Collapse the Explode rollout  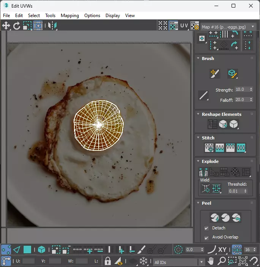198,161
